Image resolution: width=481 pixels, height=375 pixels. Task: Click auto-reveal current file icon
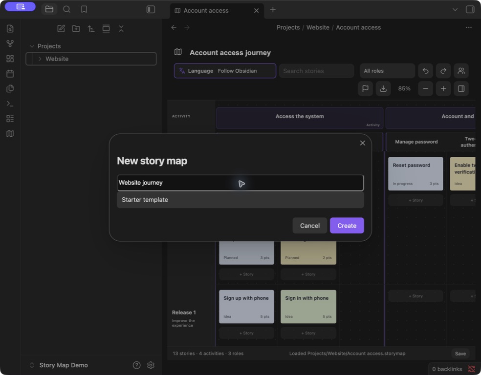pyautogui.click(x=106, y=28)
